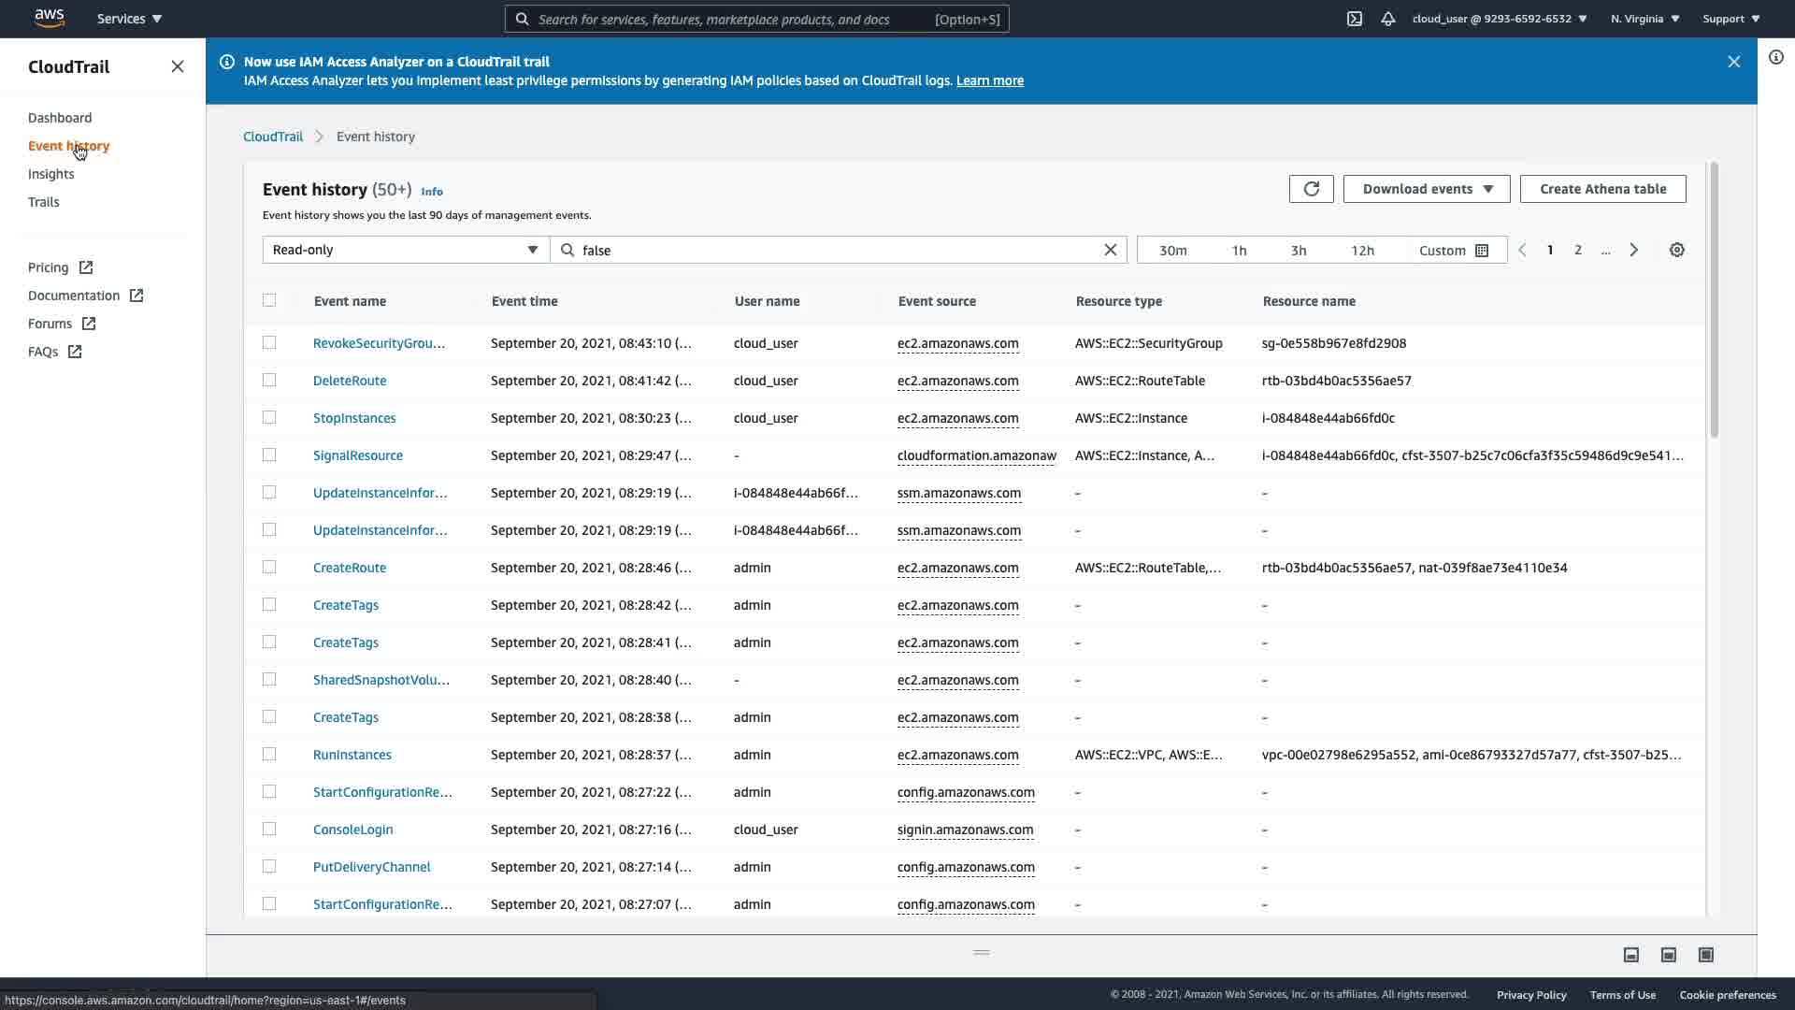The height and width of the screenshot is (1010, 1795).
Task: Click the refresh events icon button
Action: click(x=1311, y=189)
